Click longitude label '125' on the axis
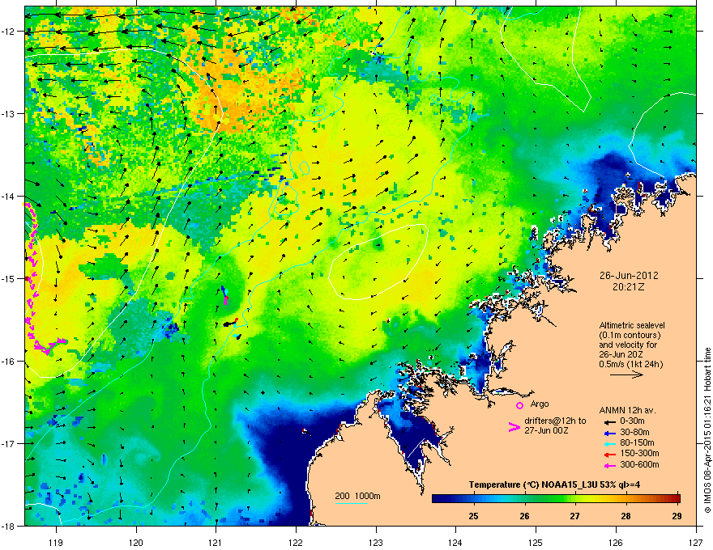This screenshot has height=550, width=713. (x=536, y=542)
